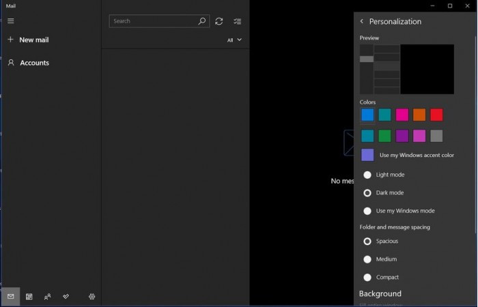This screenshot has width=478, height=307.
Task: Pick the hot pink color swatch
Action: (x=402, y=115)
